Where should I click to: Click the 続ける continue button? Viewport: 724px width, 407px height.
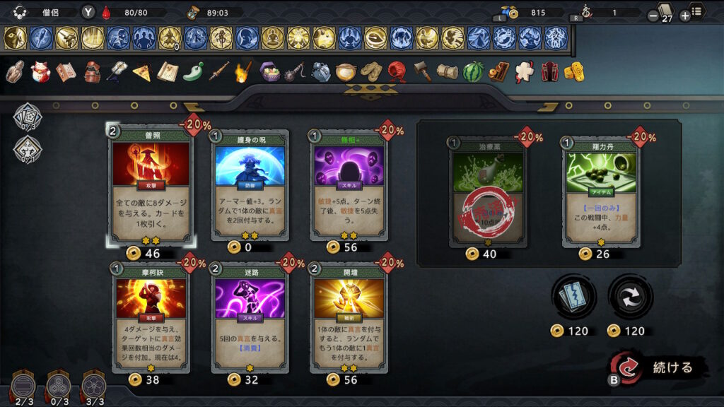(x=658, y=367)
